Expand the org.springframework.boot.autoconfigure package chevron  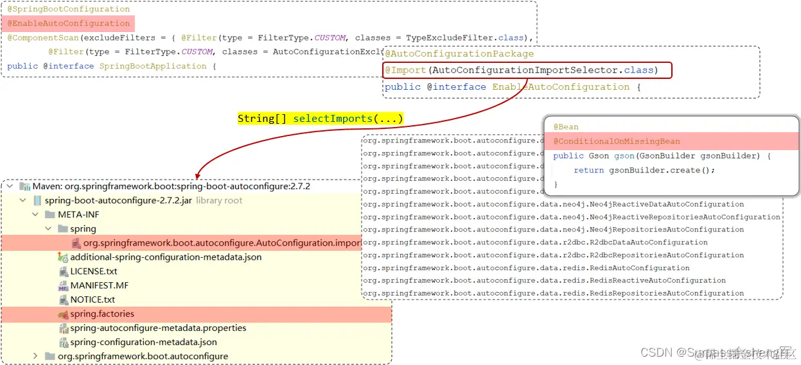(x=36, y=356)
